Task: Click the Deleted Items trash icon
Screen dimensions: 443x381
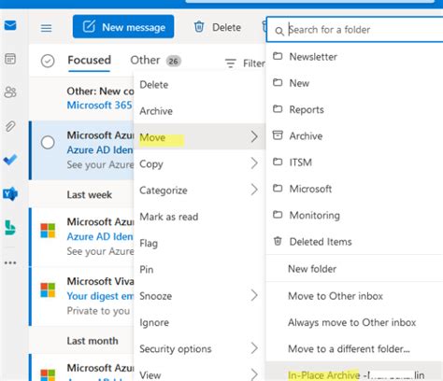Action: point(278,241)
